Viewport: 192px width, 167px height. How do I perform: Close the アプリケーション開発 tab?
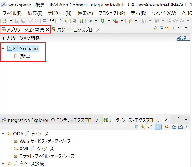(x=47, y=30)
